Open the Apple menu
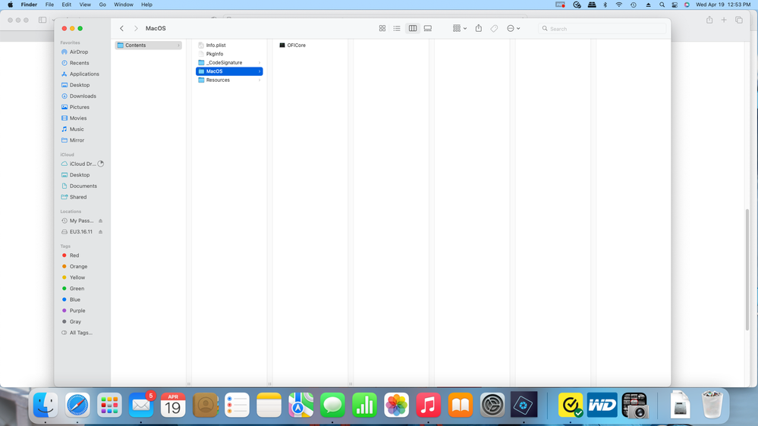Image resolution: width=758 pixels, height=426 pixels. click(x=10, y=5)
